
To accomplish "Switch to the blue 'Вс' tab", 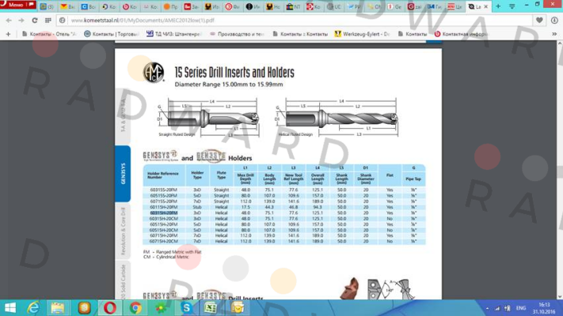I will tap(89, 6).
